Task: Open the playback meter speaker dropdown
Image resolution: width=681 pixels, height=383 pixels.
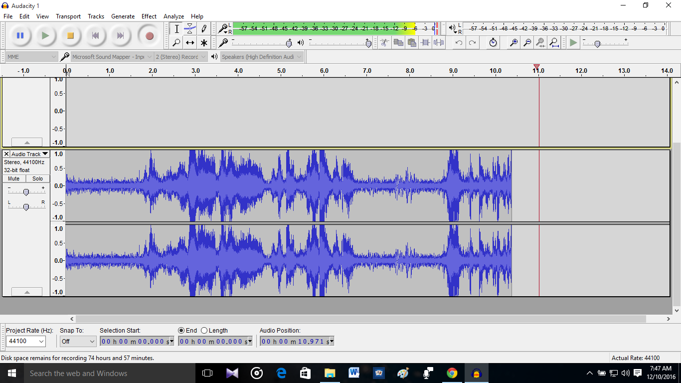Action: tap(452, 28)
